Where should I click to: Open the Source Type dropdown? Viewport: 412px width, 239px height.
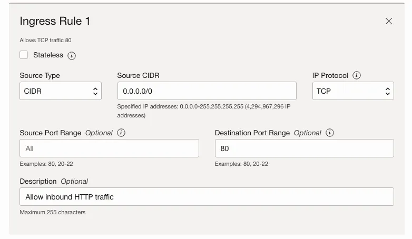point(61,91)
